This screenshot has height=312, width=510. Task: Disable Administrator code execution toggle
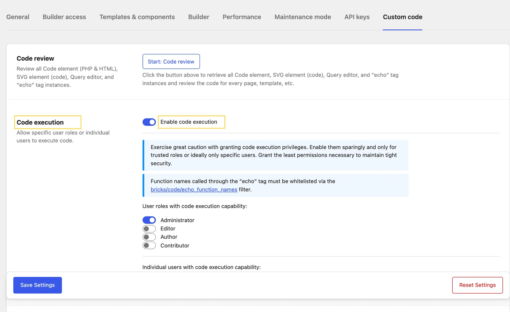[149, 220]
